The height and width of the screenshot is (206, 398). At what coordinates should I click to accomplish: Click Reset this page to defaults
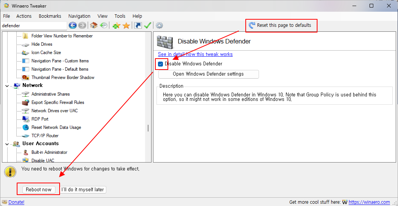[280, 25]
